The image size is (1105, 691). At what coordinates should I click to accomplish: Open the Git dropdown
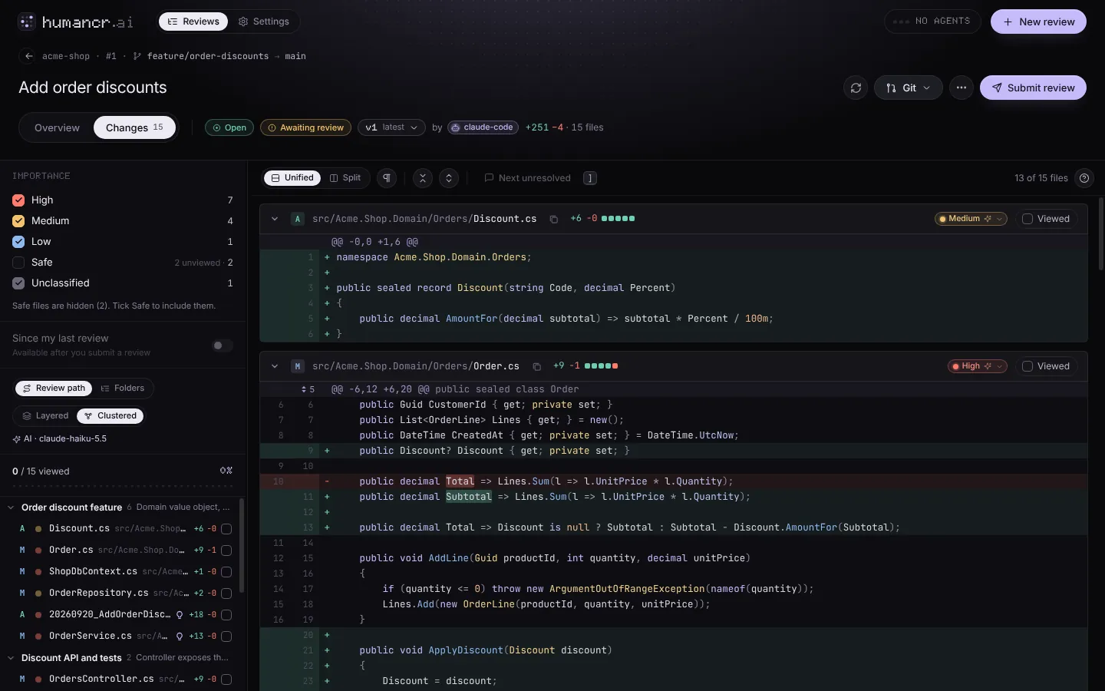click(x=908, y=88)
